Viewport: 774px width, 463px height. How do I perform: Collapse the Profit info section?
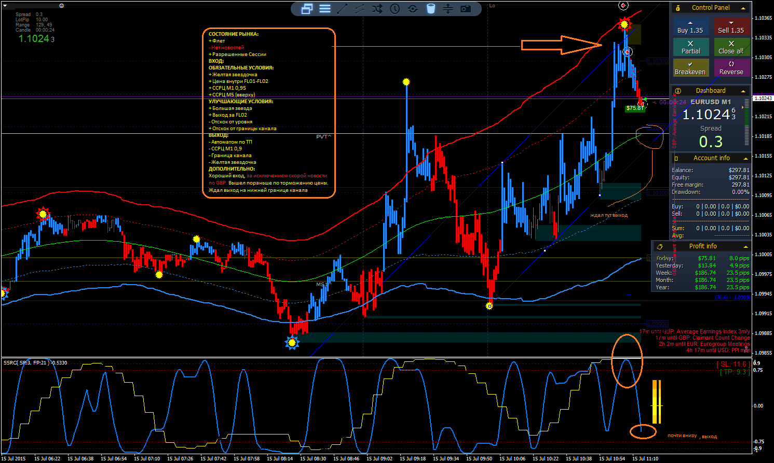(745, 246)
